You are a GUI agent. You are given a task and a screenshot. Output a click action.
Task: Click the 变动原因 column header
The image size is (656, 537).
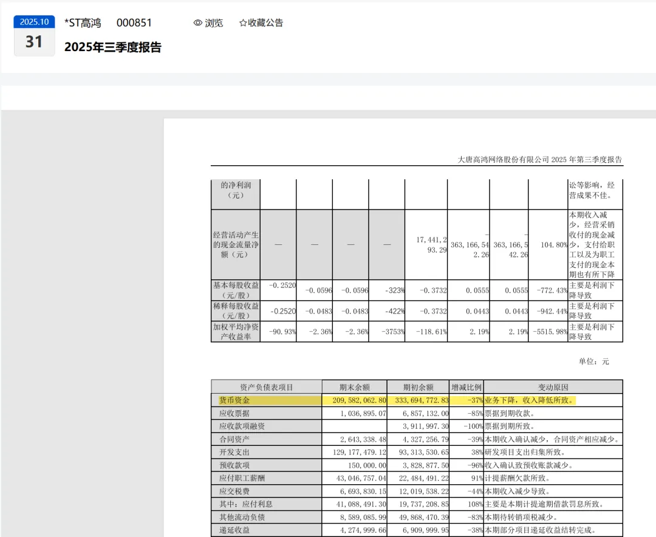553,387
